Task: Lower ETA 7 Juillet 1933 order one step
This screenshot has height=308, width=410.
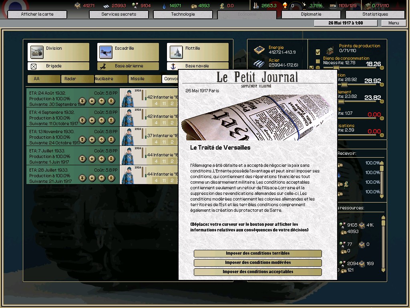Action: pos(92,159)
